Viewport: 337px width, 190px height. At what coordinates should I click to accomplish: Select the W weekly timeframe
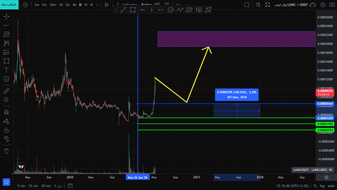point(86,5)
